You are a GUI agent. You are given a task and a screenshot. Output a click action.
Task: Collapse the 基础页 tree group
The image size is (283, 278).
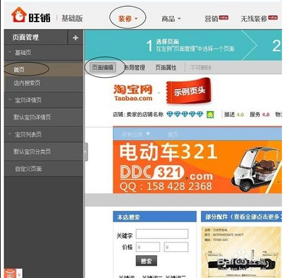pyautogui.click(x=10, y=53)
